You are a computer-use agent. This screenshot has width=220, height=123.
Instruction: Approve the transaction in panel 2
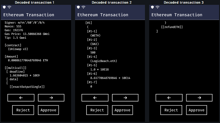(x=123, y=110)
